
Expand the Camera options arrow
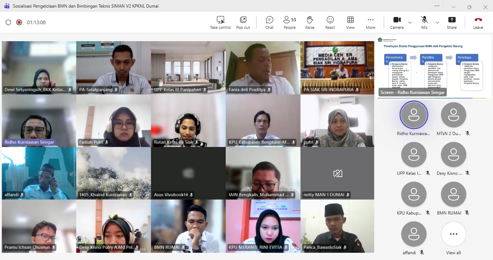[x=410, y=22]
